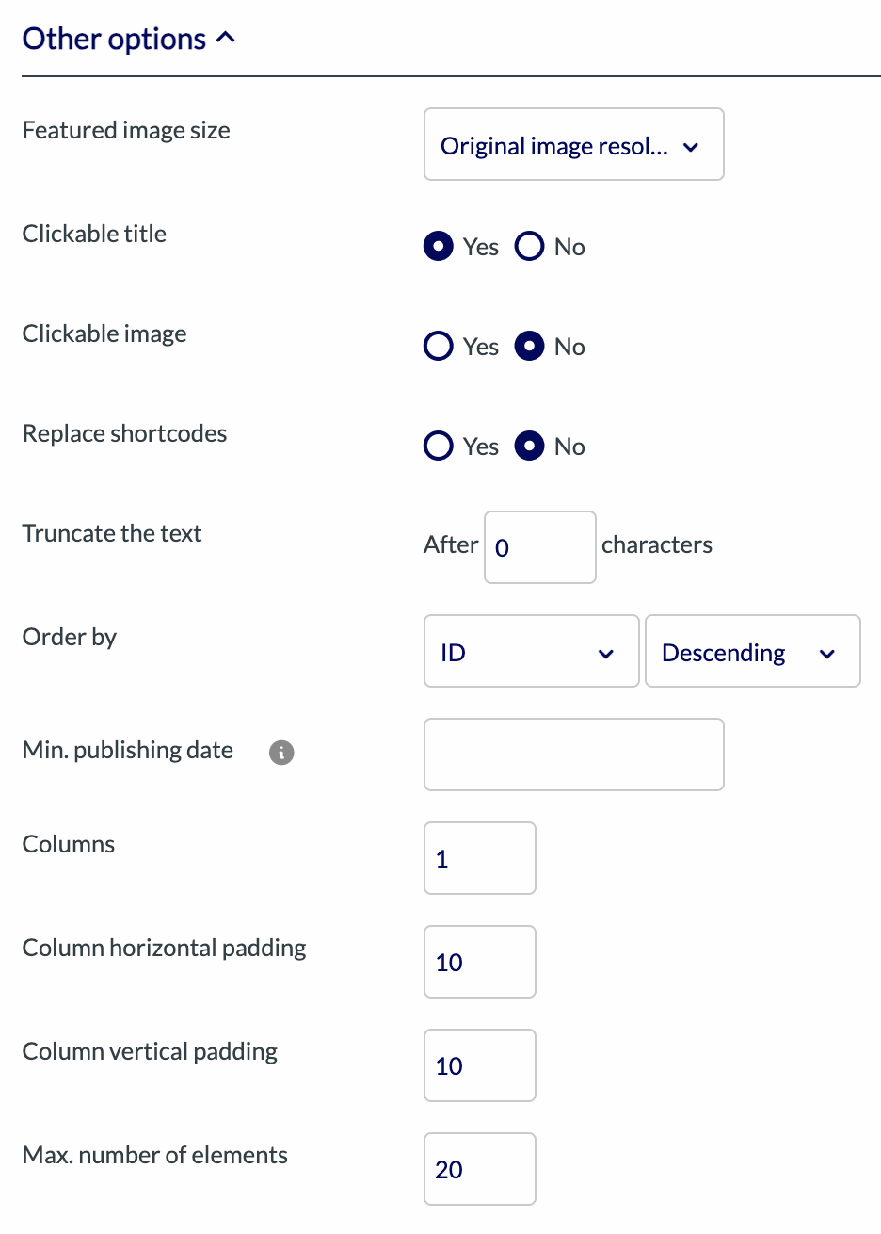Select Yes for Clickable image
The width and height of the screenshot is (881, 1234).
click(439, 347)
